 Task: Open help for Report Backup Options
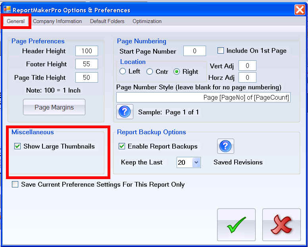pos(225,146)
